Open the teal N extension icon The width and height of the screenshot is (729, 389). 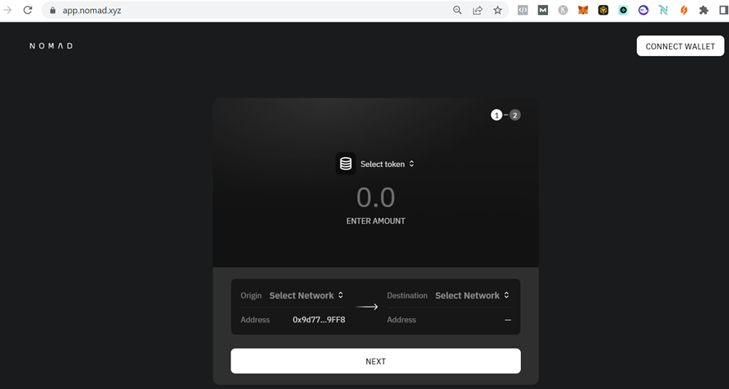click(x=663, y=10)
